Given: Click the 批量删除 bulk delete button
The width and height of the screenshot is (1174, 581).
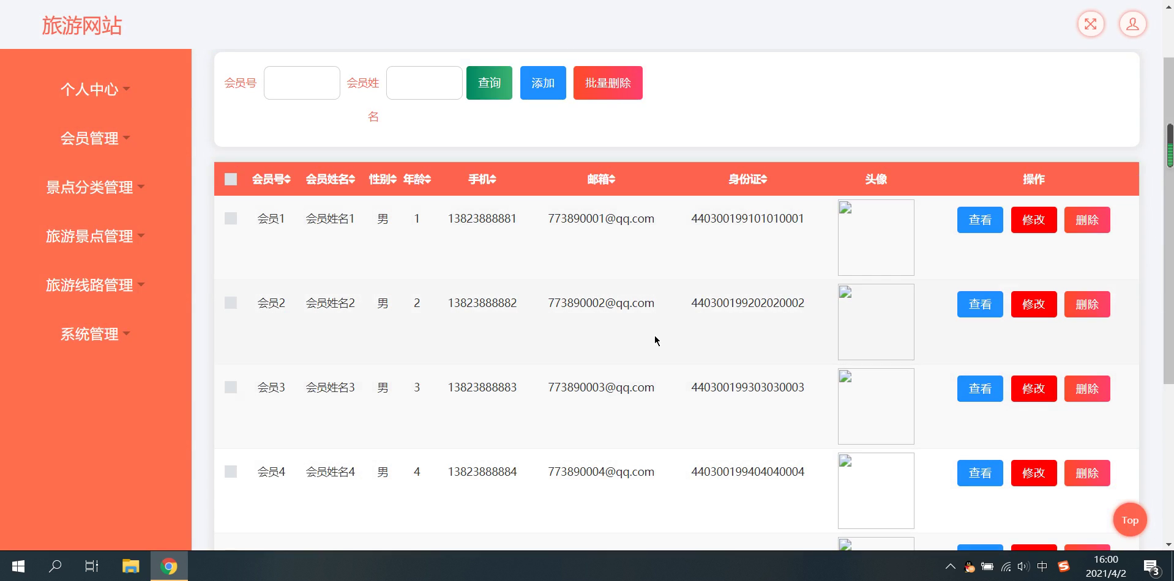Looking at the screenshot, I should pyautogui.click(x=608, y=83).
